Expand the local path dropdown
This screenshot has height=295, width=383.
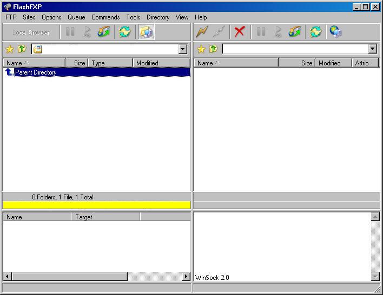182,49
